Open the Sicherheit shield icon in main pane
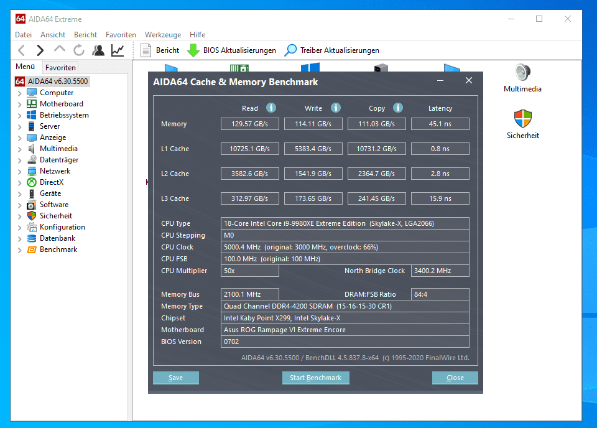The image size is (597, 428). point(522,119)
